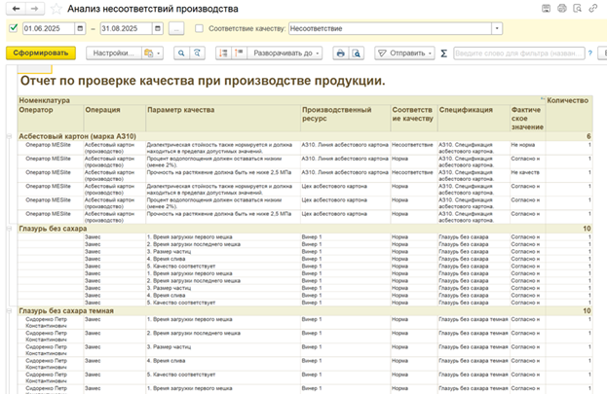Click the Несоответствие value field
Screen dimensions: 607x394
click(390, 28)
